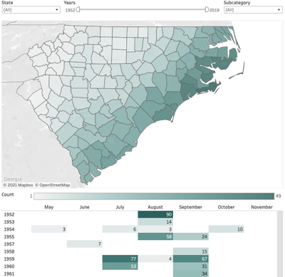Screen dimensions: 285x277
Task: Click the August column header
Action: (155, 207)
